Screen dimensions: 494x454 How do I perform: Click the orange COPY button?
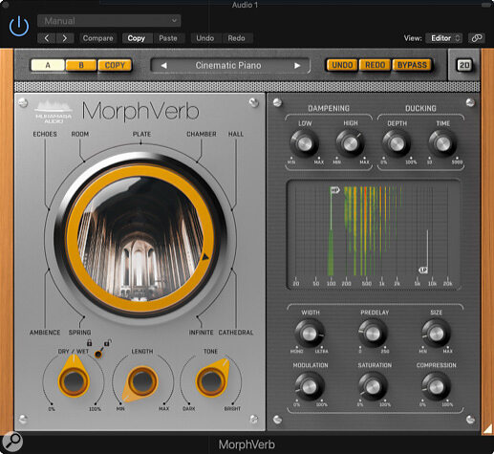pyautogui.click(x=115, y=65)
